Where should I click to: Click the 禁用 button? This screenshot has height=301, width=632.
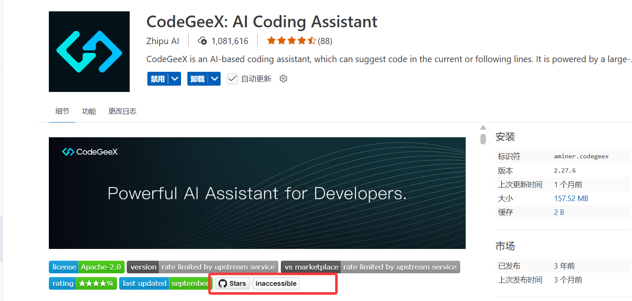[157, 79]
